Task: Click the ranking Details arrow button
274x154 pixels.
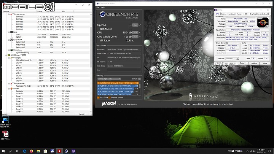Action: [139, 79]
